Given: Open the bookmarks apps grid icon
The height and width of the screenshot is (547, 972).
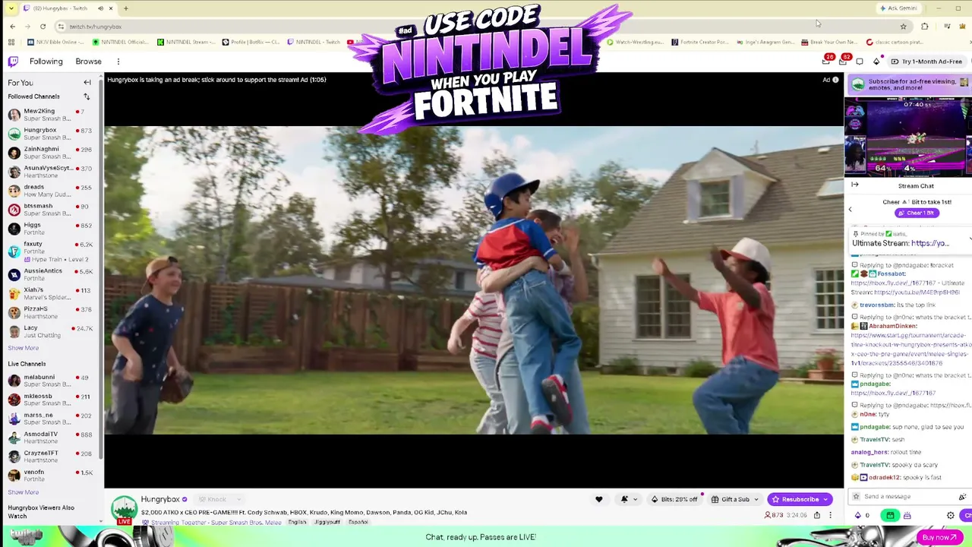Looking at the screenshot, I should [11, 42].
